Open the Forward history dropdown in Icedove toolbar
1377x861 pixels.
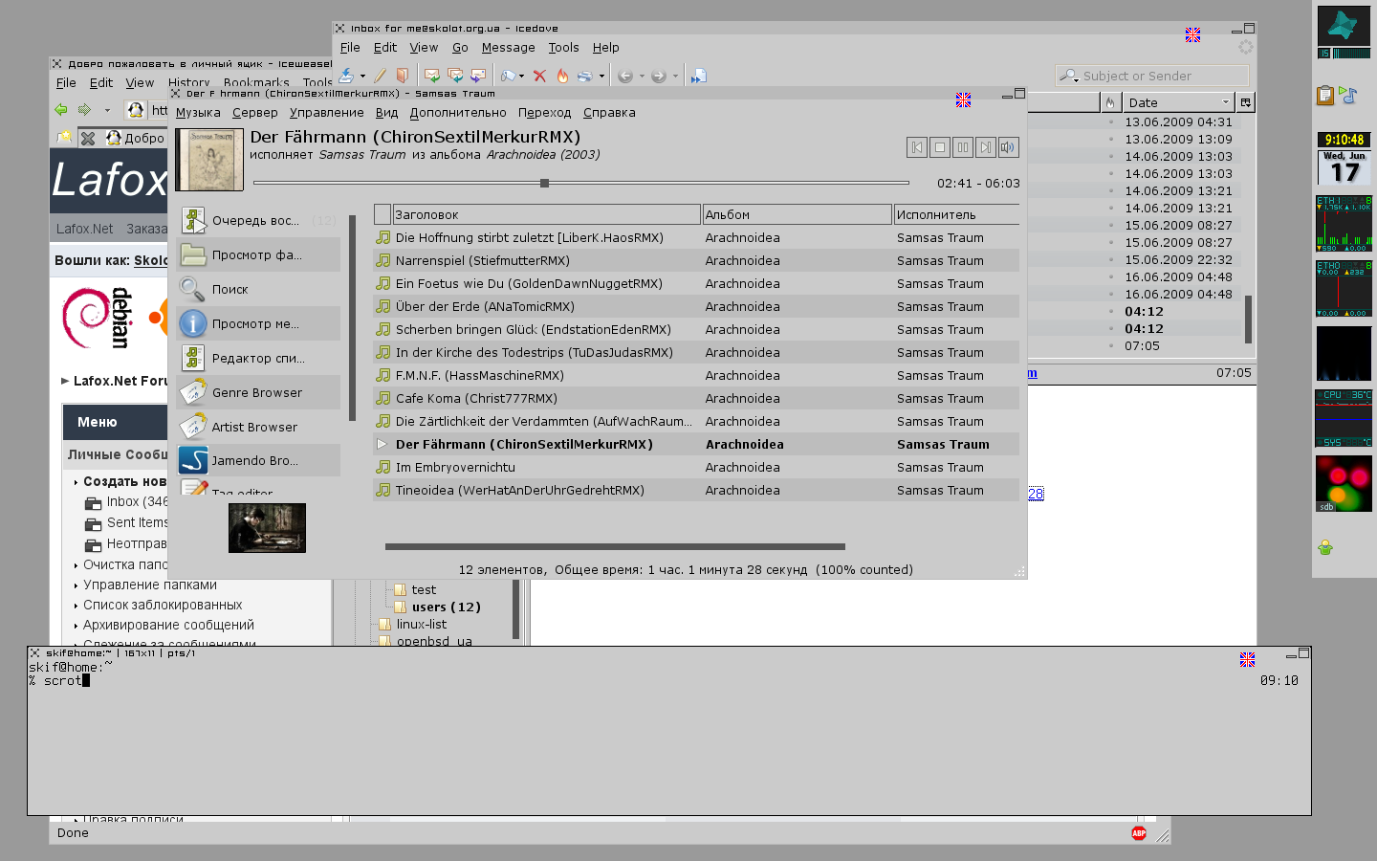tap(675, 76)
